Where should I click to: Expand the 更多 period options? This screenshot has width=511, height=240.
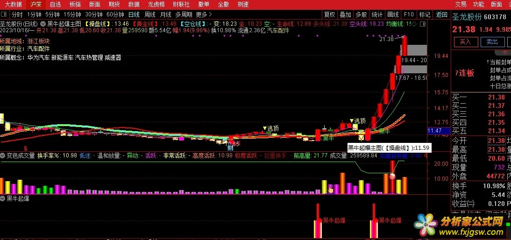(204, 14)
